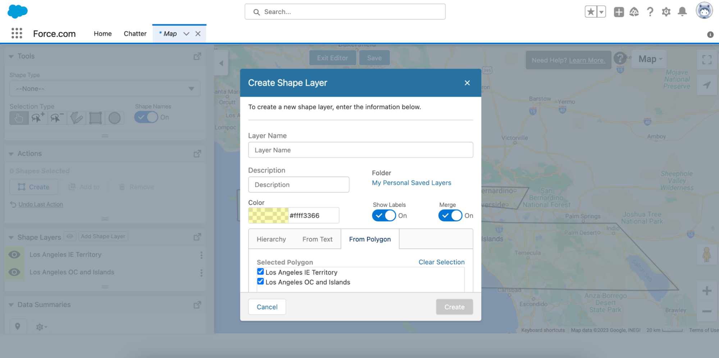Image resolution: width=719 pixels, height=358 pixels.
Task: Switch to the Hierarchy tab
Action: click(x=271, y=239)
